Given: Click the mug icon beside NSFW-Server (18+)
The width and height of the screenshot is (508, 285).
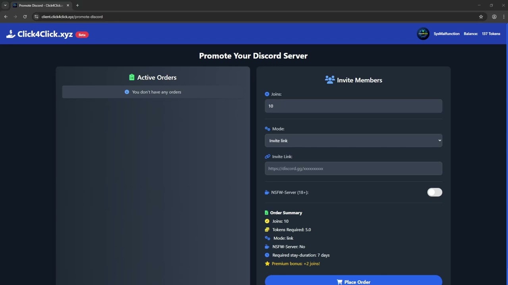Looking at the screenshot, I should click(x=267, y=192).
